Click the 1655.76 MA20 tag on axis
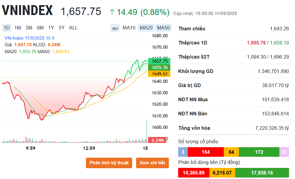Image resolution: width=295 pixels, height=179 pixels. coord(159,68)
